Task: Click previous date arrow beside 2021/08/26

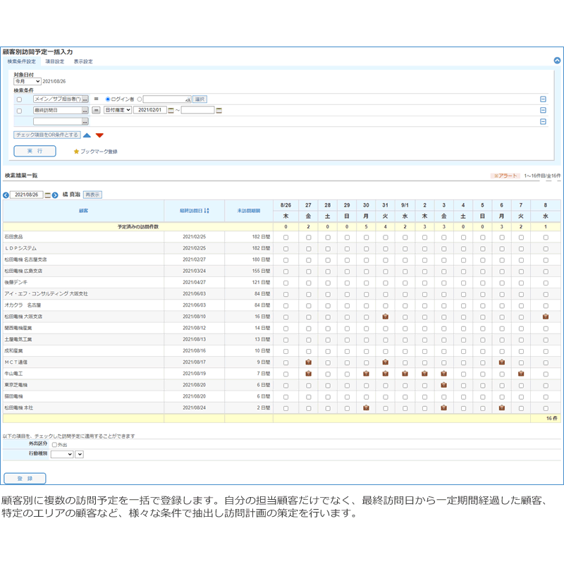Action: point(6,195)
